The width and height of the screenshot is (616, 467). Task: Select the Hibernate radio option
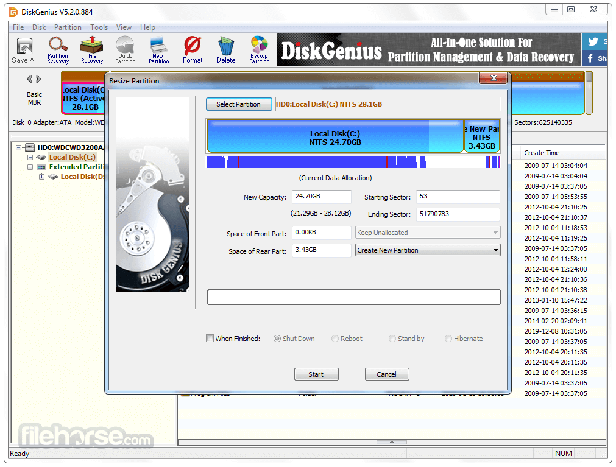tap(448, 339)
